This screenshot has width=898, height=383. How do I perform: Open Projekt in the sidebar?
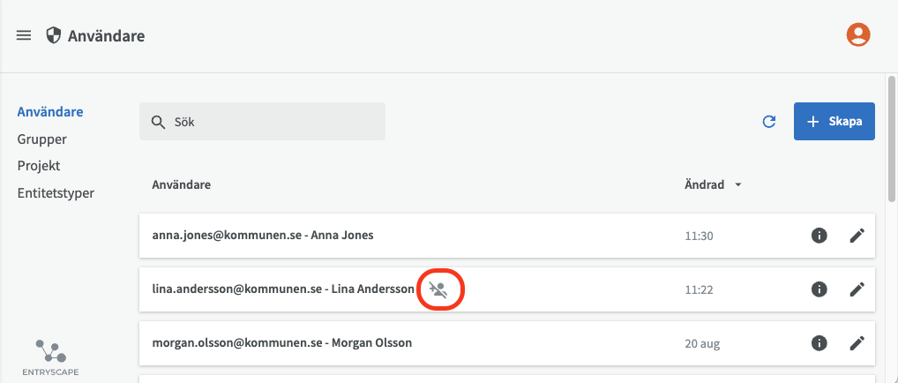tap(39, 165)
